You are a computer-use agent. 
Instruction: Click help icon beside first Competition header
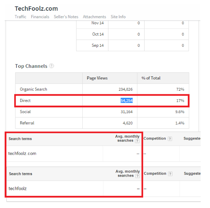(x=170, y=139)
